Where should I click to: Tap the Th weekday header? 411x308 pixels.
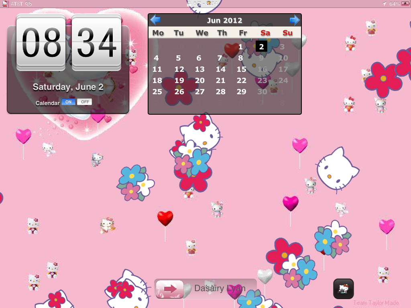[222, 33]
